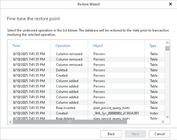Select the Row inserted plan_persist_query_hints row
Screen dimensions: 177x140
tap(86, 108)
